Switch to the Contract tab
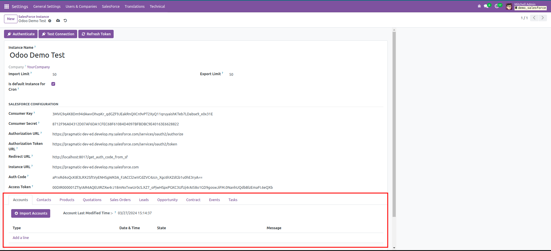The height and width of the screenshot is (251, 551). 193,200
